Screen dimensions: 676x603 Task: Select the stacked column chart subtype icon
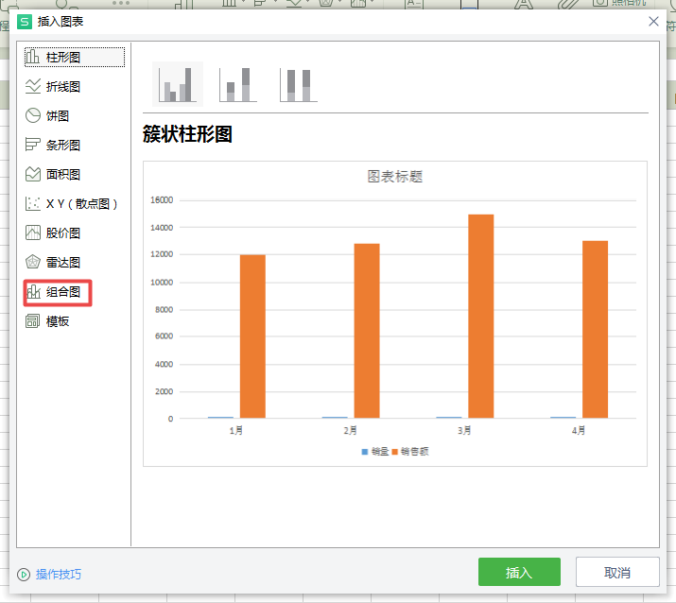point(236,84)
